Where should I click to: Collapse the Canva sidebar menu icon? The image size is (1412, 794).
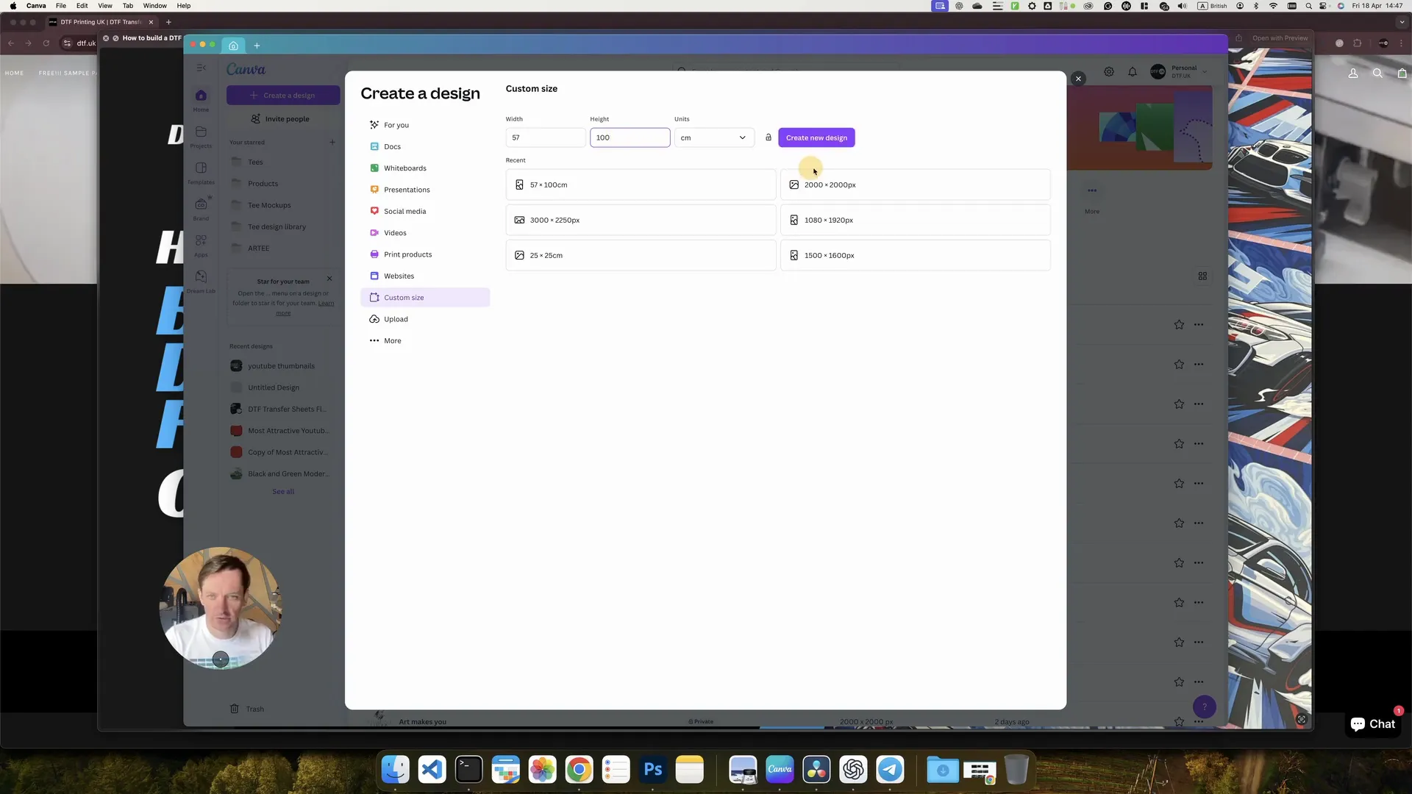[x=201, y=68]
